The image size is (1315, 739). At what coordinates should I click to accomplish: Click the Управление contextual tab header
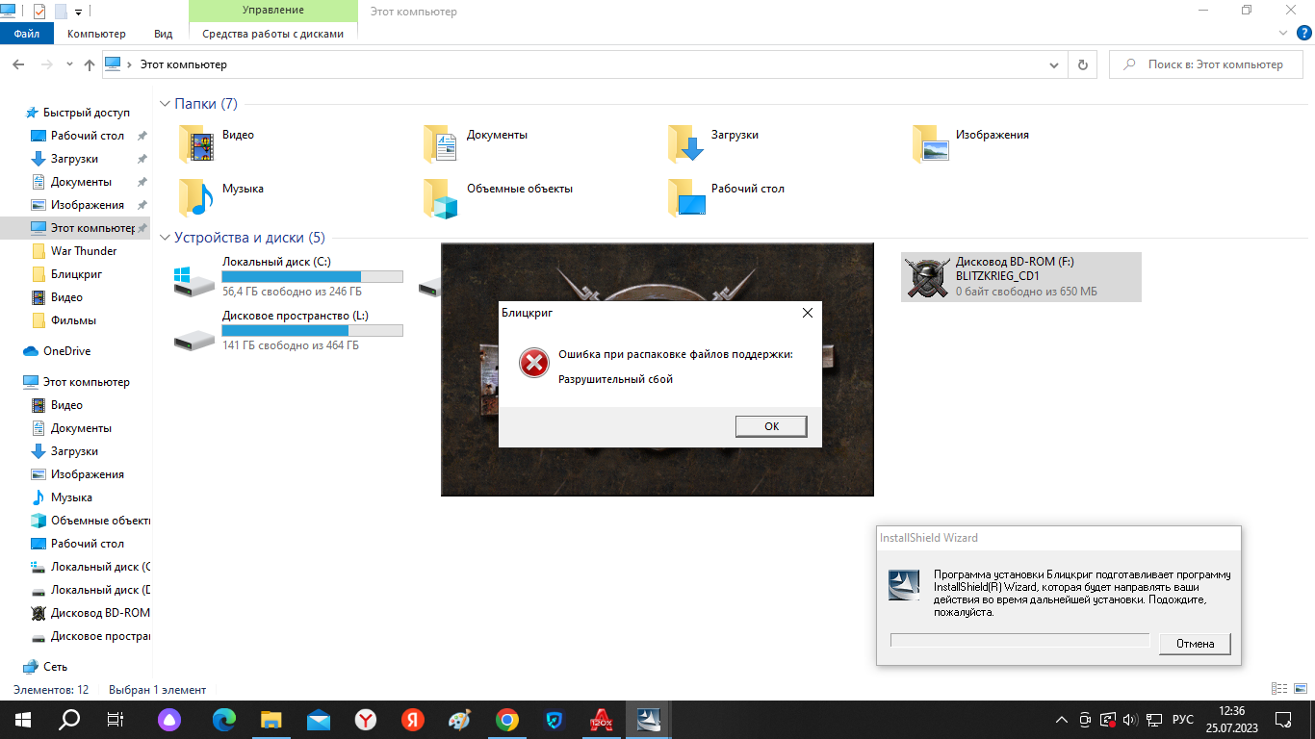click(x=272, y=11)
